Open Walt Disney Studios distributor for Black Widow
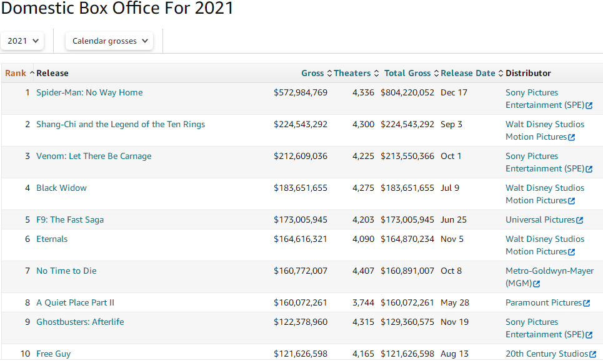Viewport: 603px width, 361px height. 544,194
